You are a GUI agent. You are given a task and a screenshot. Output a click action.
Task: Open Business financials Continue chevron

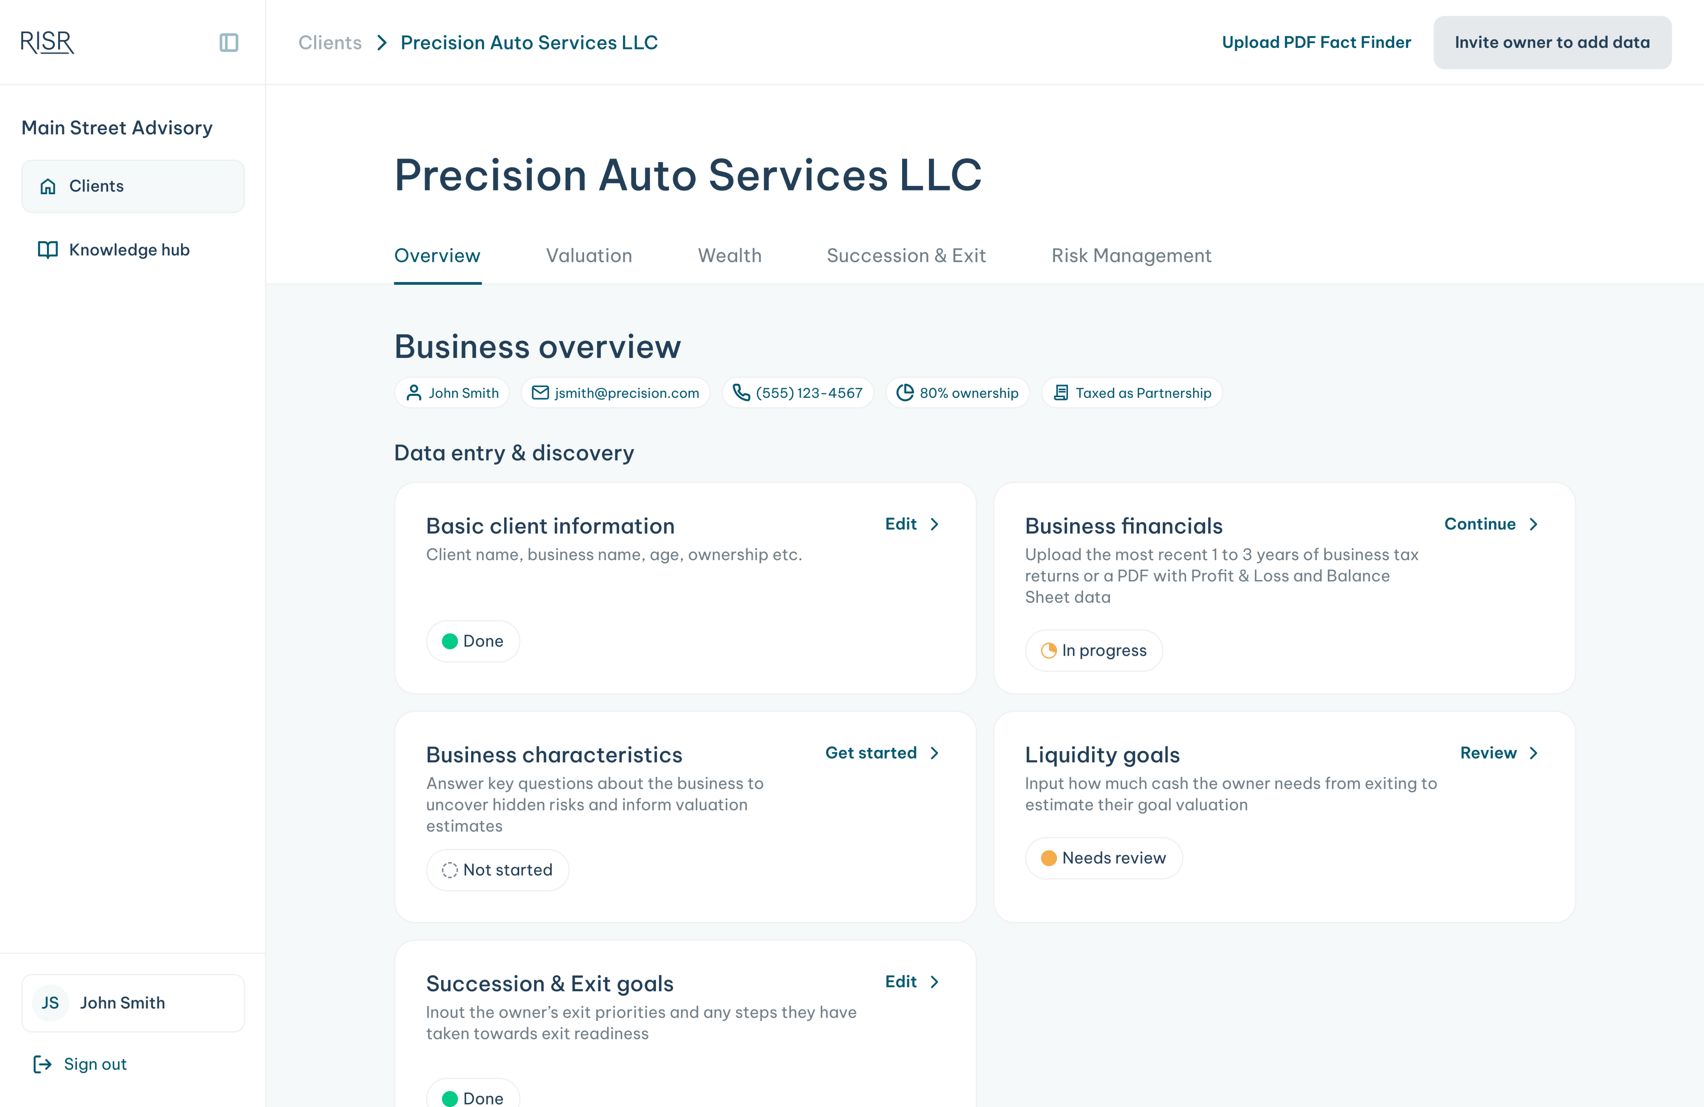click(x=1533, y=524)
